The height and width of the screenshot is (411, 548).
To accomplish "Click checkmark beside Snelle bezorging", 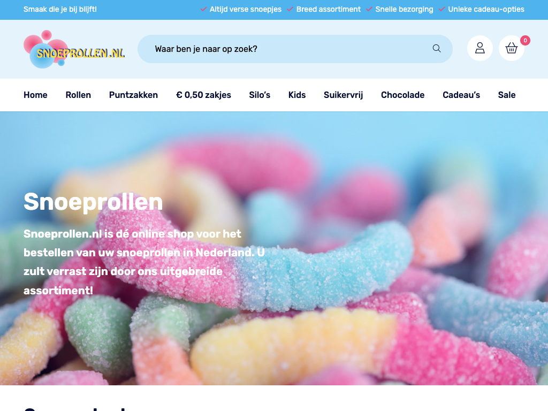I will coord(369,9).
